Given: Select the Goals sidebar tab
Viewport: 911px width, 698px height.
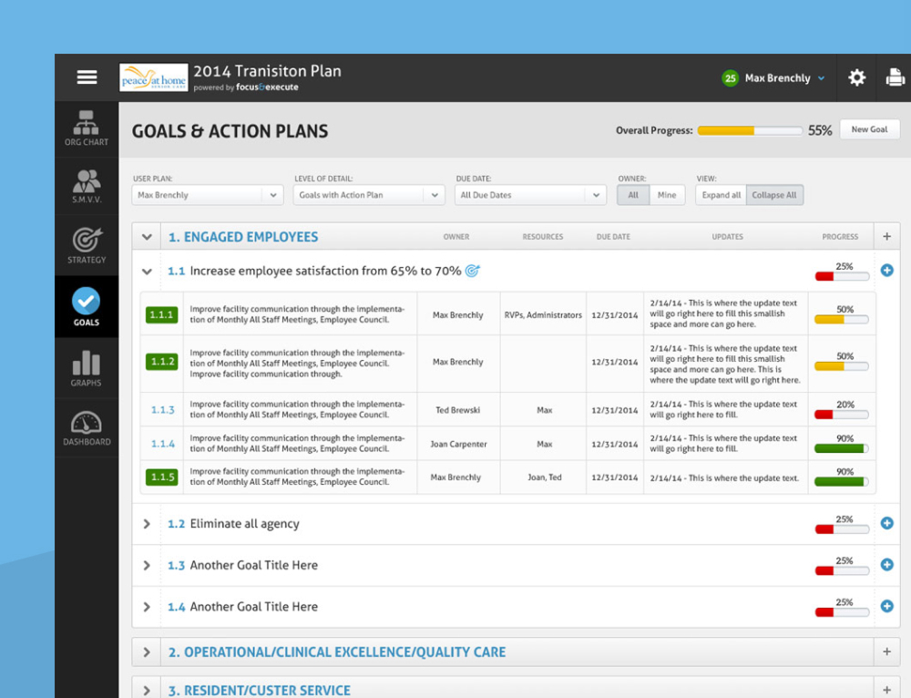Looking at the screenshot, I should [x=87, y=307].
